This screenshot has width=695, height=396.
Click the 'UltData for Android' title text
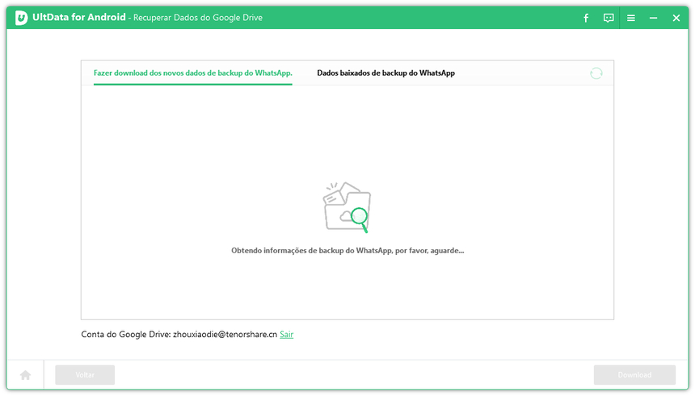79,18
